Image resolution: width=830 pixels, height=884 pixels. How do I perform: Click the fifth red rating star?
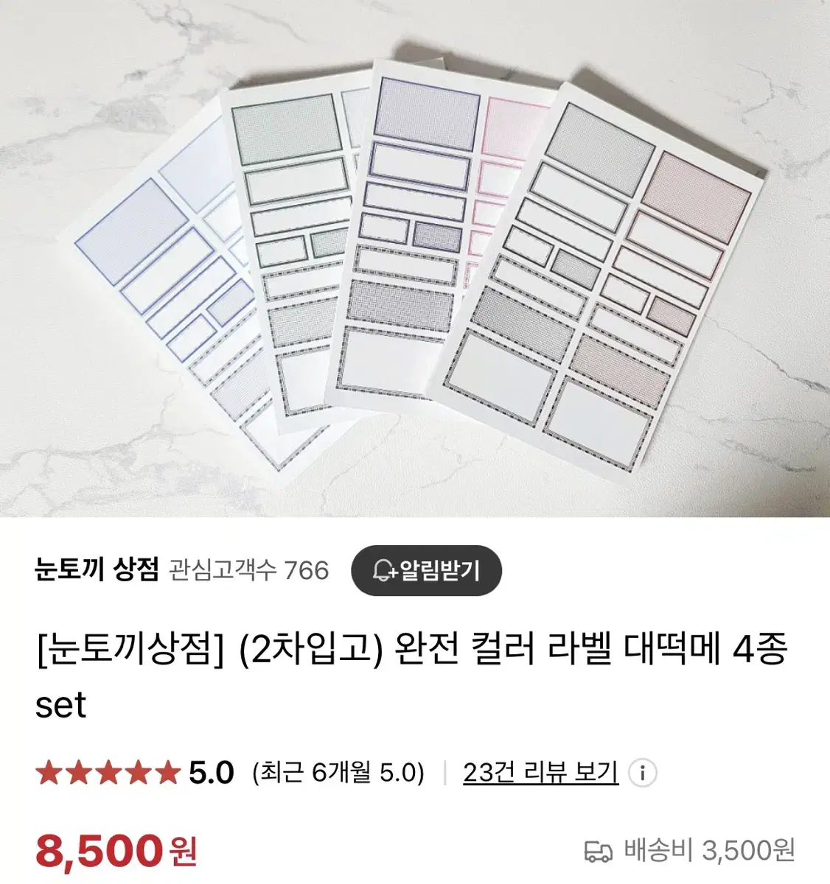167,773
